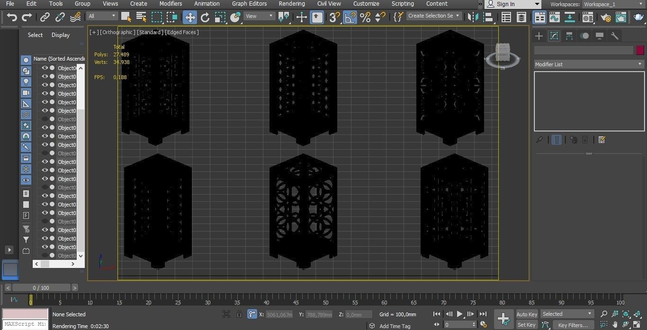
Task: Open the Key Filters dialog
Action: pyautogui.click(x=573, y=325)
